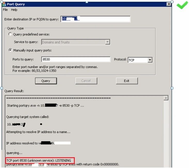Open the File menu
This screenshot has height=168, width=189.
pyautogui.click(x=5, y=10)
